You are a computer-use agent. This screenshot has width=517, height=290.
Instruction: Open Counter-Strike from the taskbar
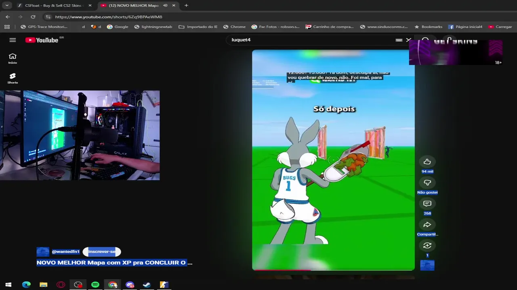click(x=164, y=285)
